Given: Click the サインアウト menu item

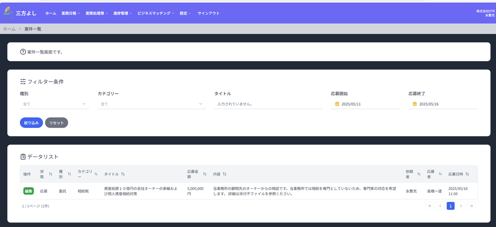Looking at the screenshot, I should [208, 13].
